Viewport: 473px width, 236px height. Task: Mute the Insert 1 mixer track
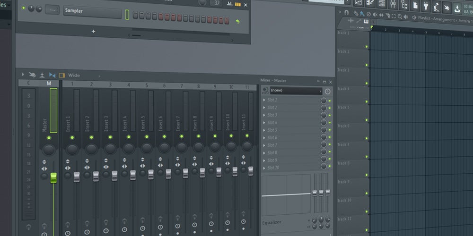pyautogui.click(x=72, y=137)
